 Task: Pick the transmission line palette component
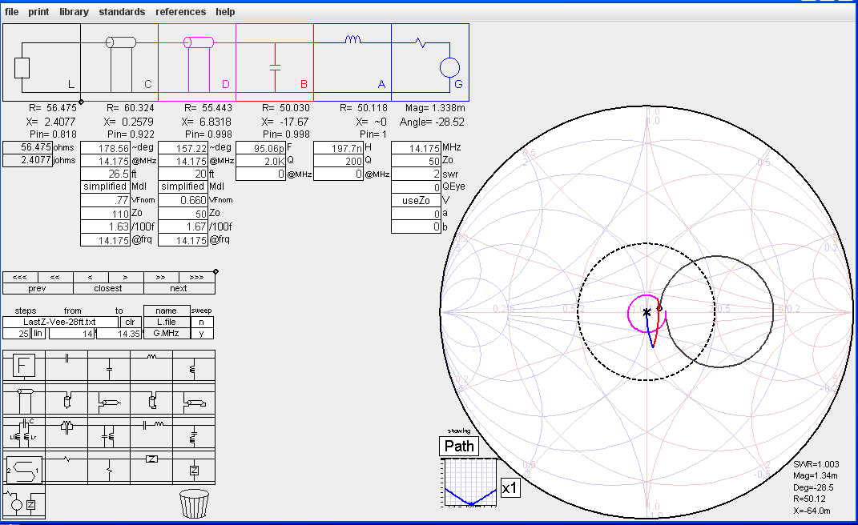(x=23, y=399)
